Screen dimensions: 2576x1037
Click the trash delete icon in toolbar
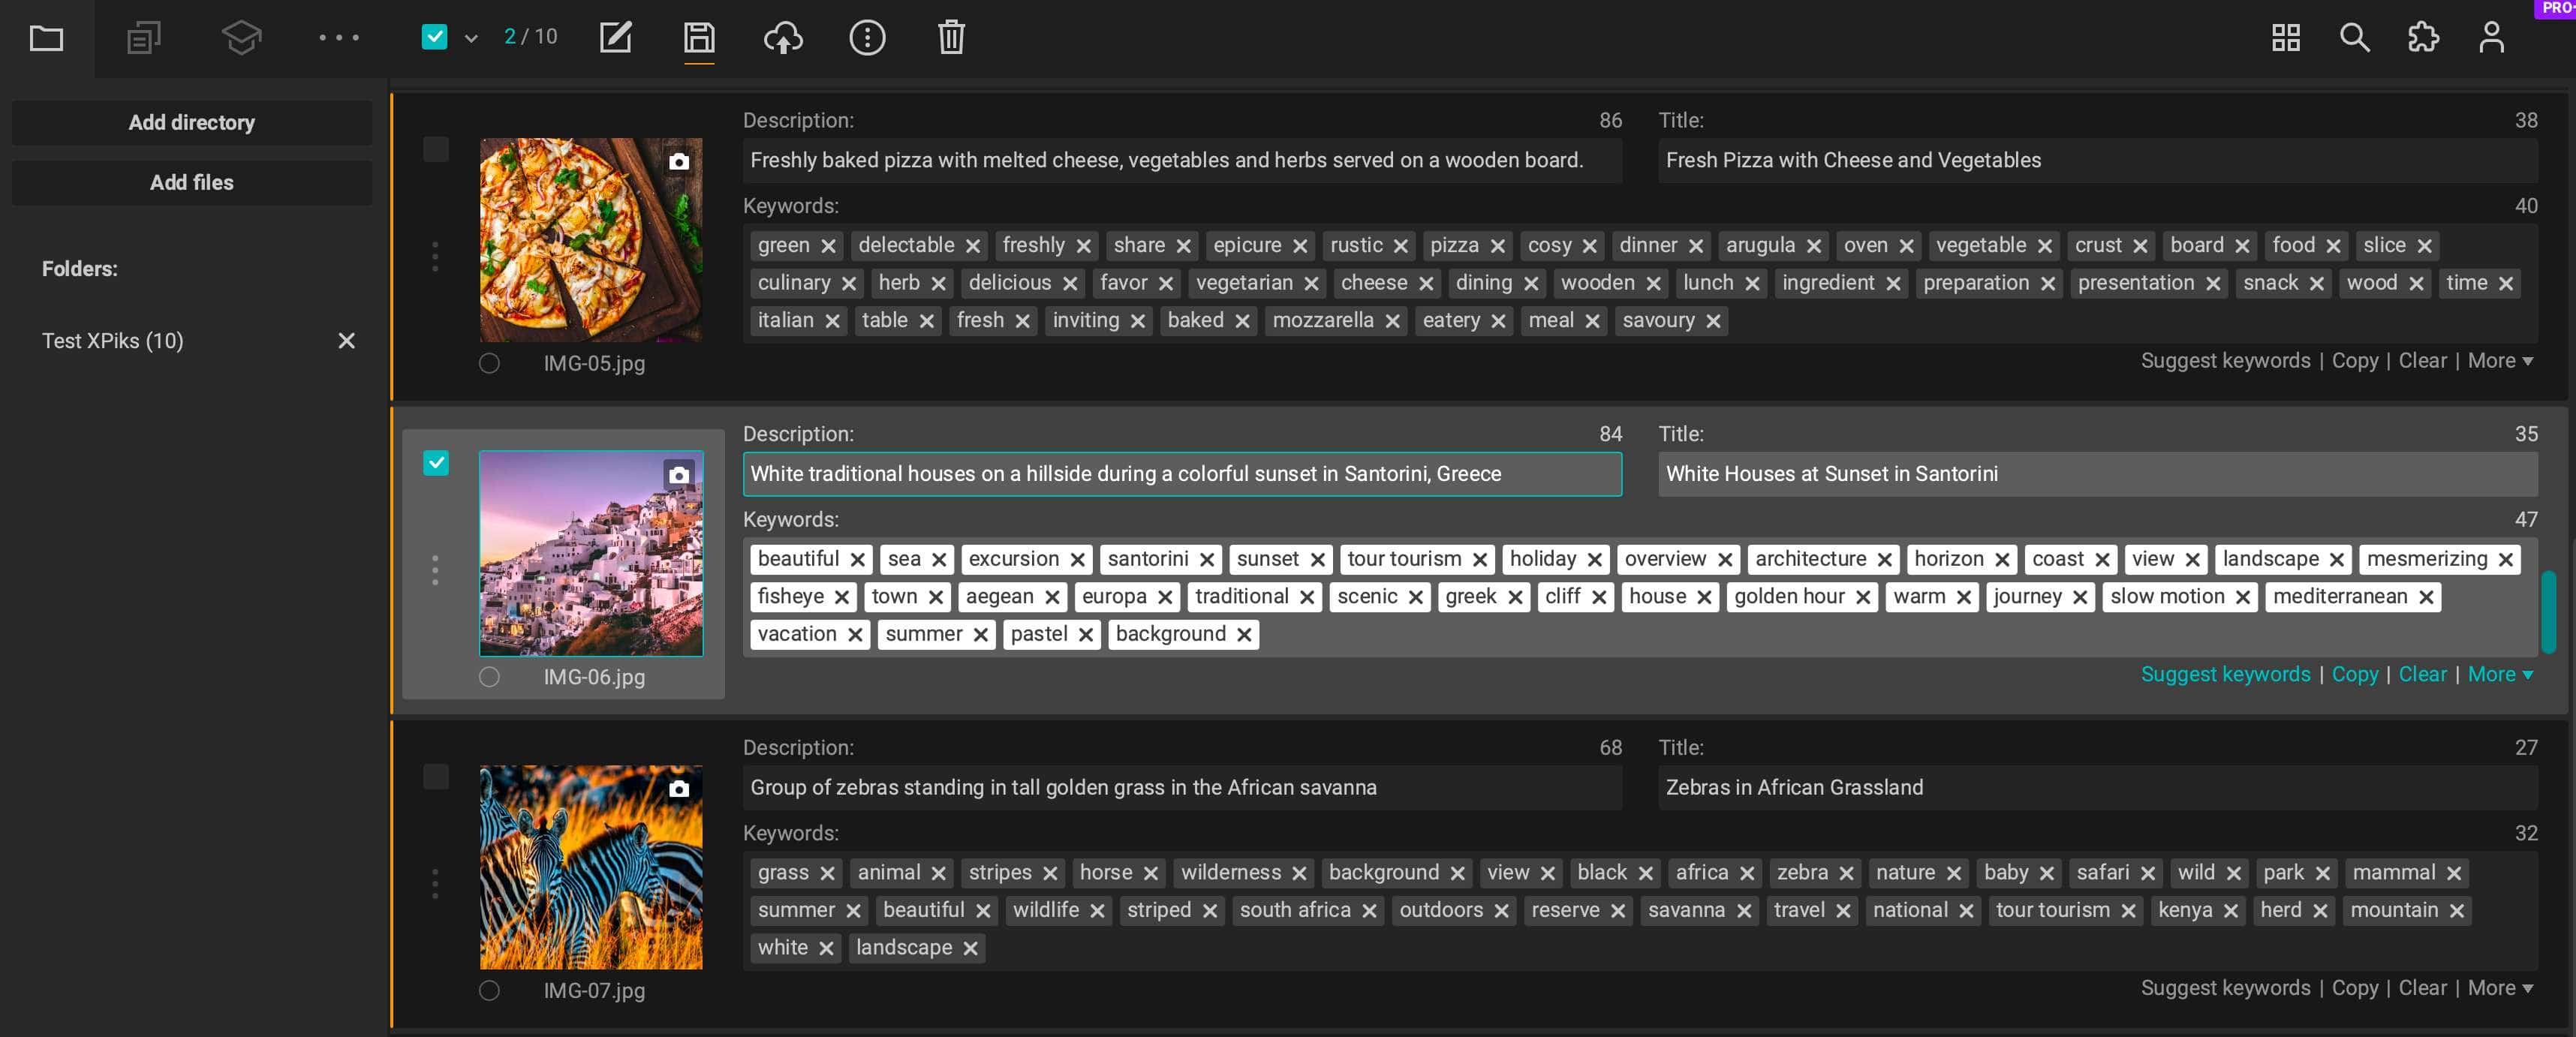[951, 38]
